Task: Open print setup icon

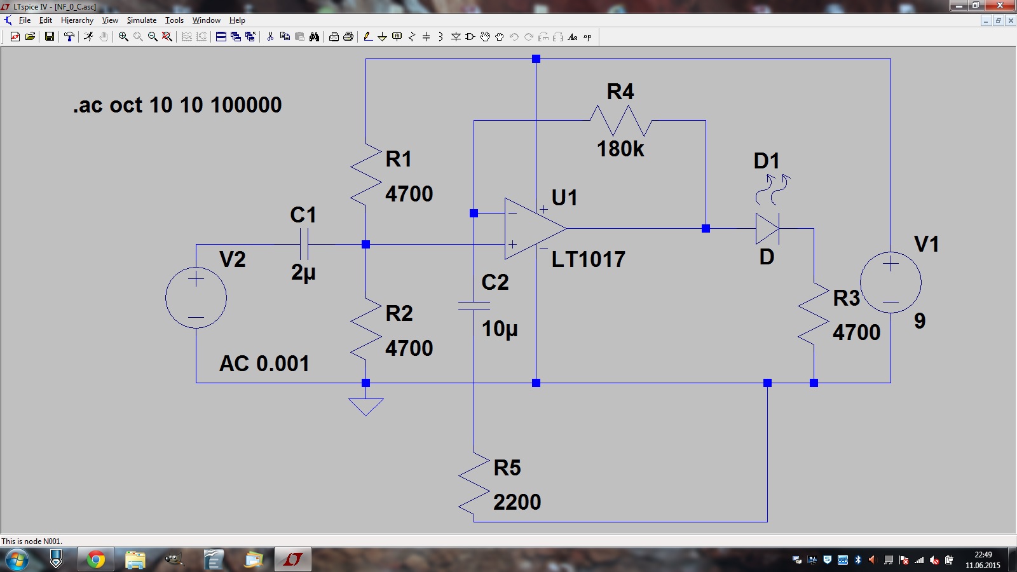Action: [334, 37]
